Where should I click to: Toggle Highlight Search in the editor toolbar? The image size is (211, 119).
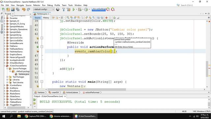78,18
